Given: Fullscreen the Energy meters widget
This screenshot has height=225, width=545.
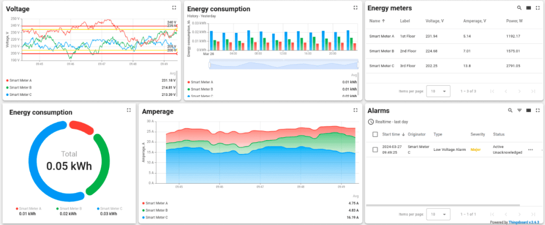Looking at the screenshot, I should pyautogui.click(x=537, y=8).
